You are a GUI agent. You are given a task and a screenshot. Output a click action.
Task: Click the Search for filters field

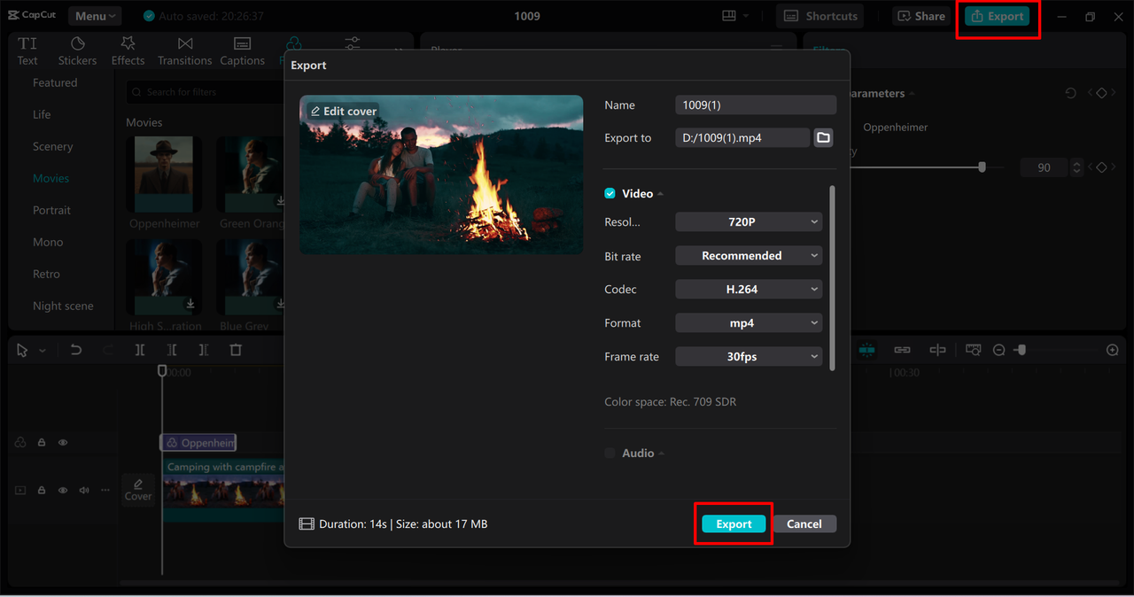point(206,91)
